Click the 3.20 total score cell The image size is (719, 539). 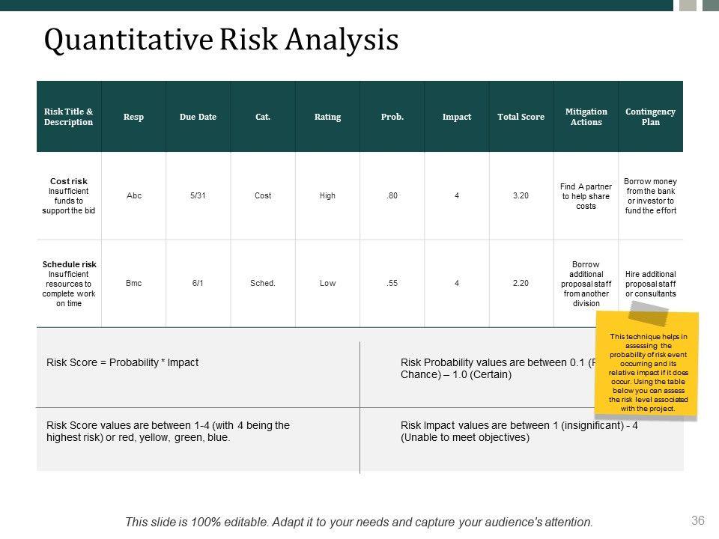[521, 196]
